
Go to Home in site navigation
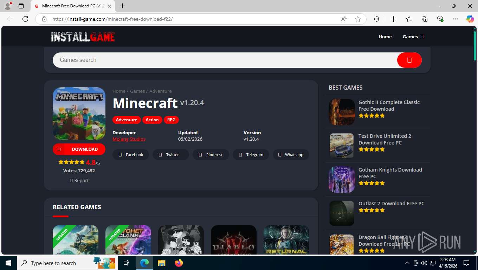385,37
